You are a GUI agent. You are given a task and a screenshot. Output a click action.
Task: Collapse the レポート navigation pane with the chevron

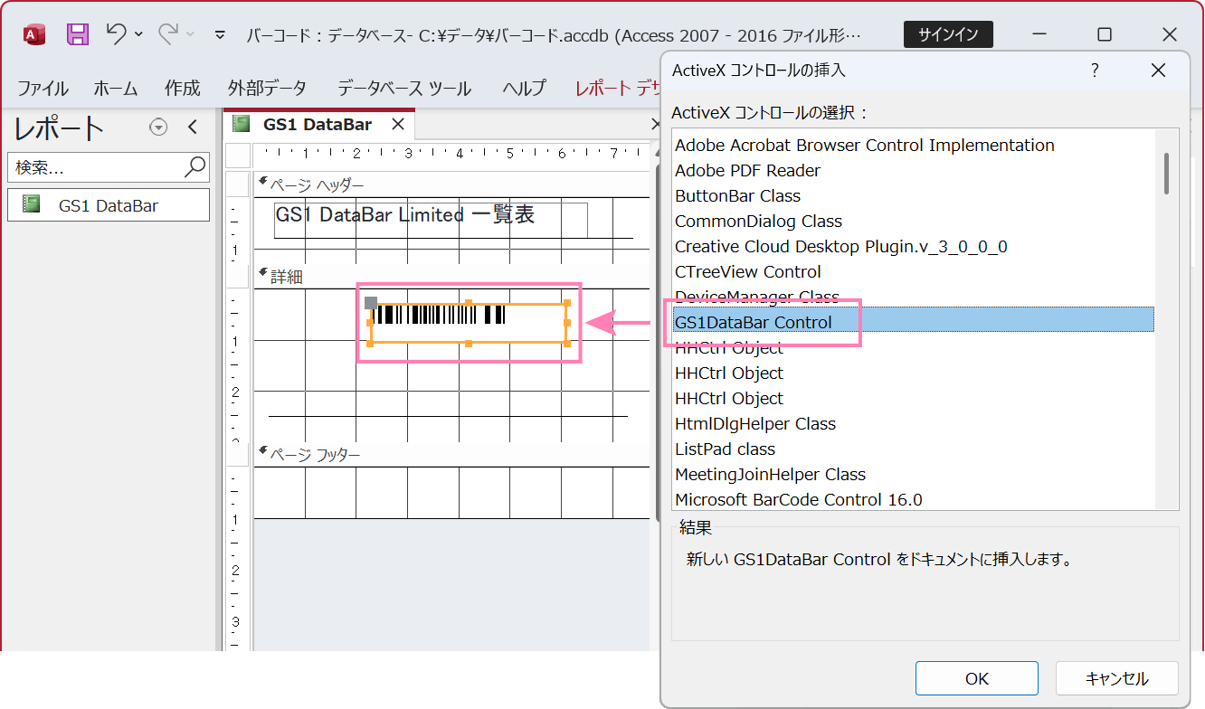(x=192, y=128)
